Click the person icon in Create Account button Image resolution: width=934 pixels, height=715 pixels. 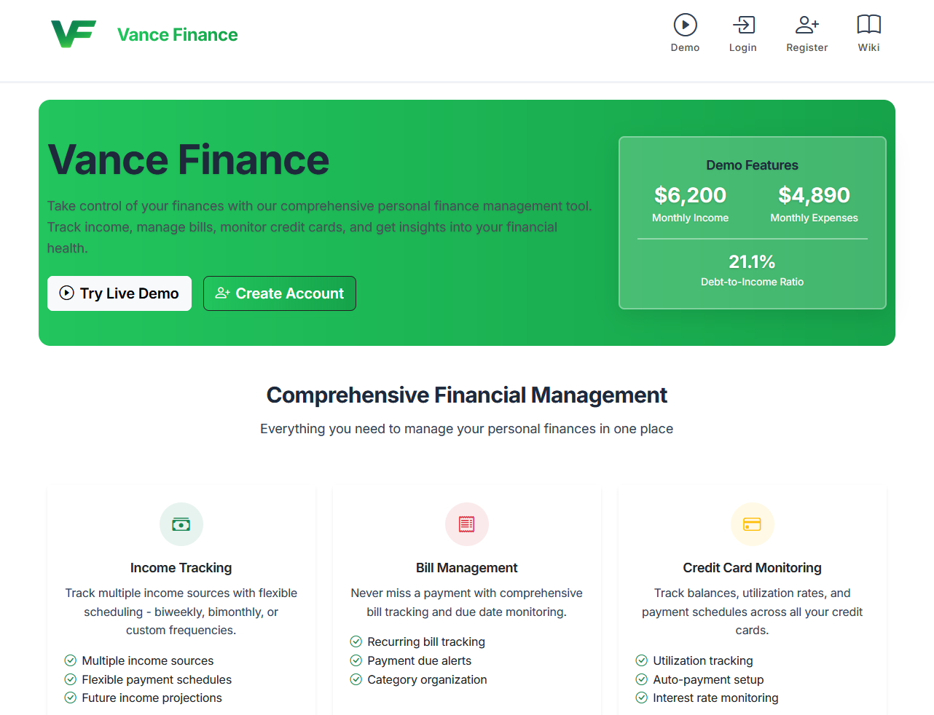point(222,293)
